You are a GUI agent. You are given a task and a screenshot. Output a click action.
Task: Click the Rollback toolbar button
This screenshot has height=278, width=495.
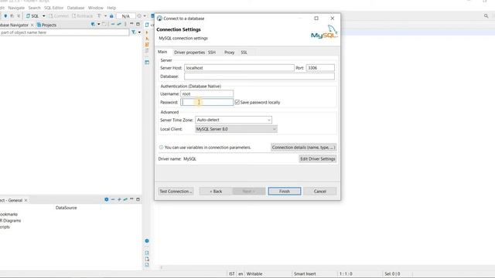[83, 15]
